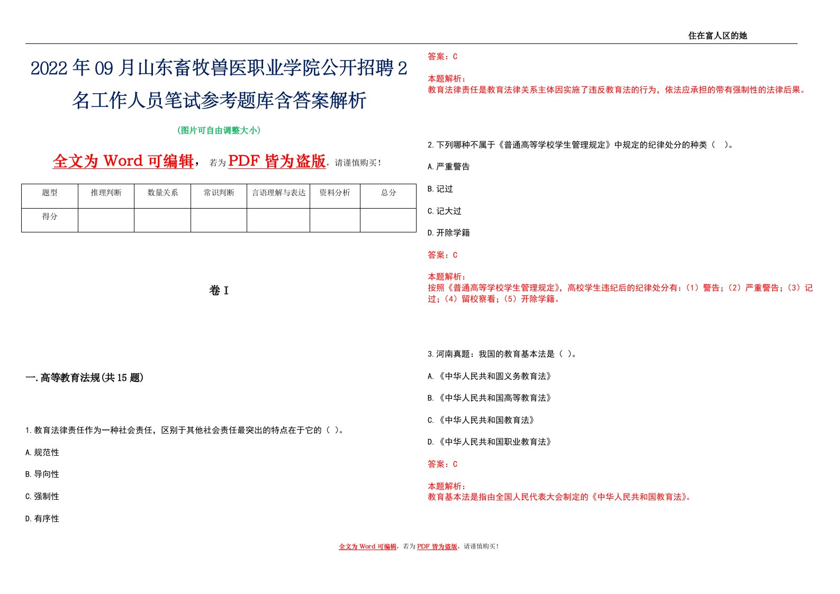Click the green note (图片可自由调整大小)
This screenshot has width=840, height=594.
pyautogui.click(x=219, y=130)
